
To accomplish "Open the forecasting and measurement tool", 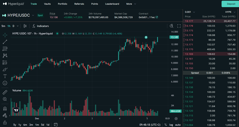I will click(x=5, y=62).
